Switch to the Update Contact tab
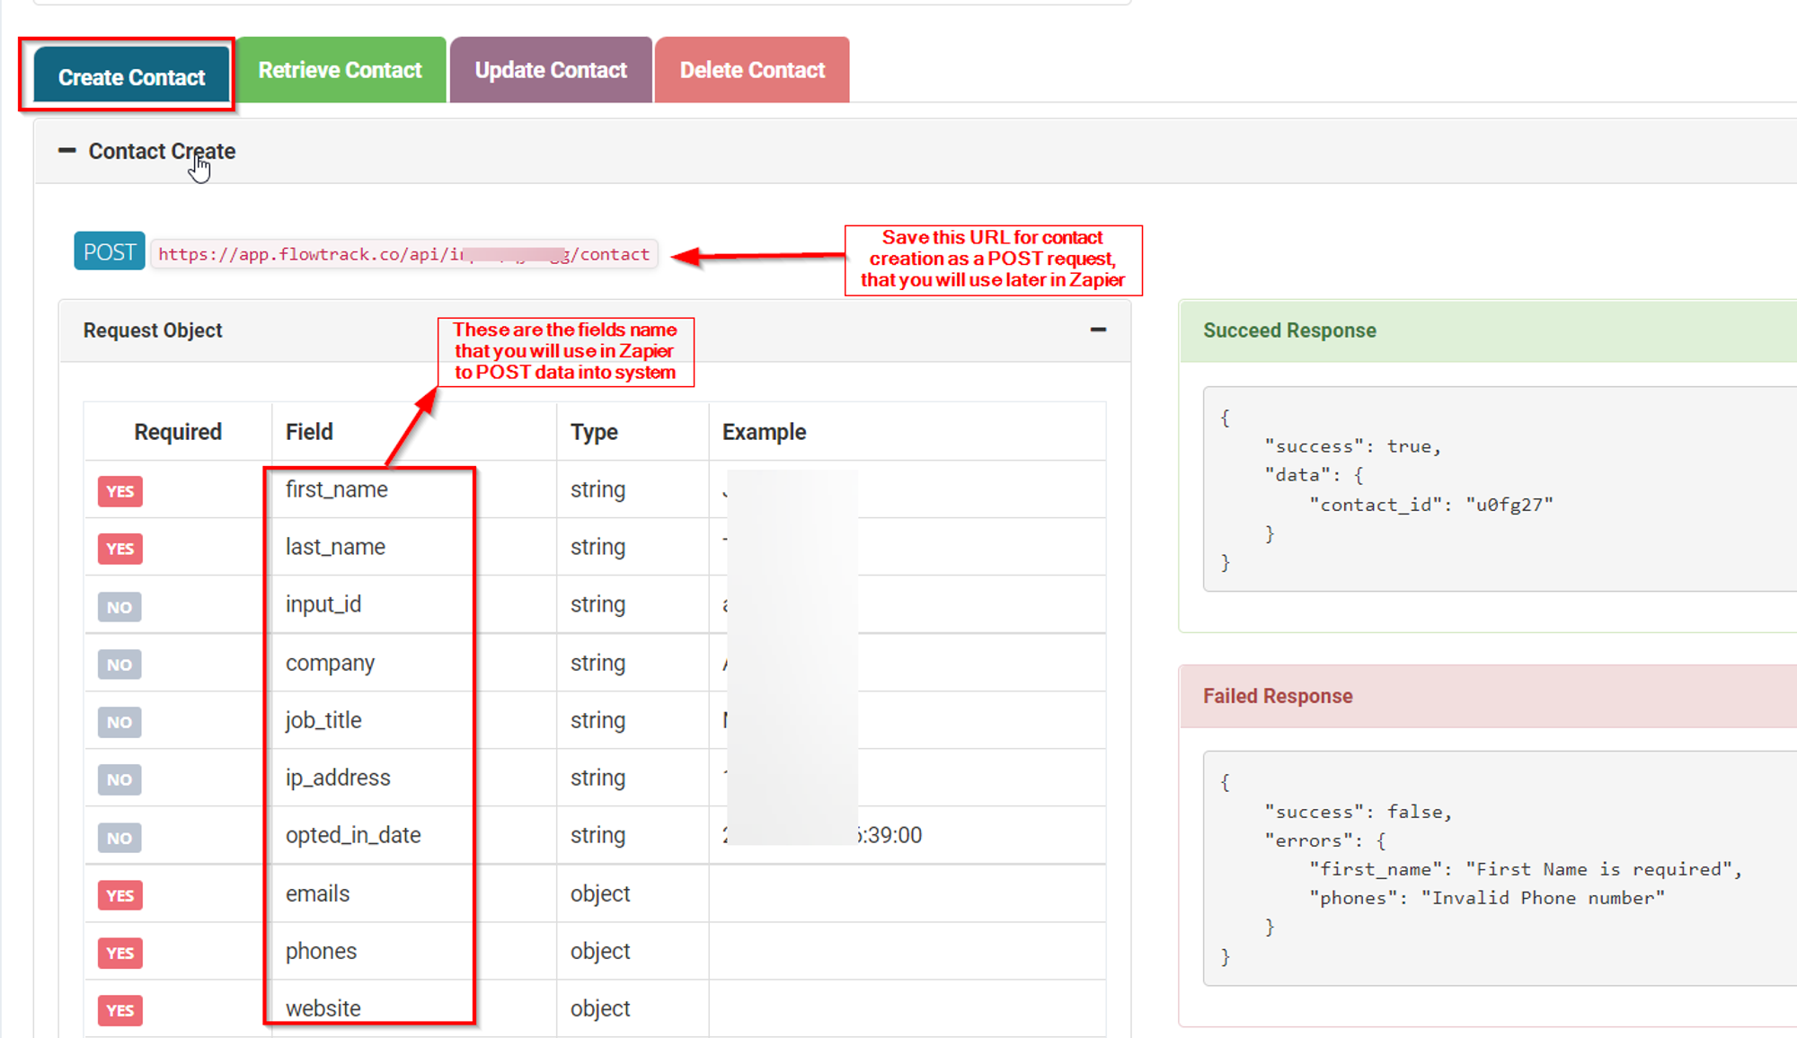 [550, 70]
